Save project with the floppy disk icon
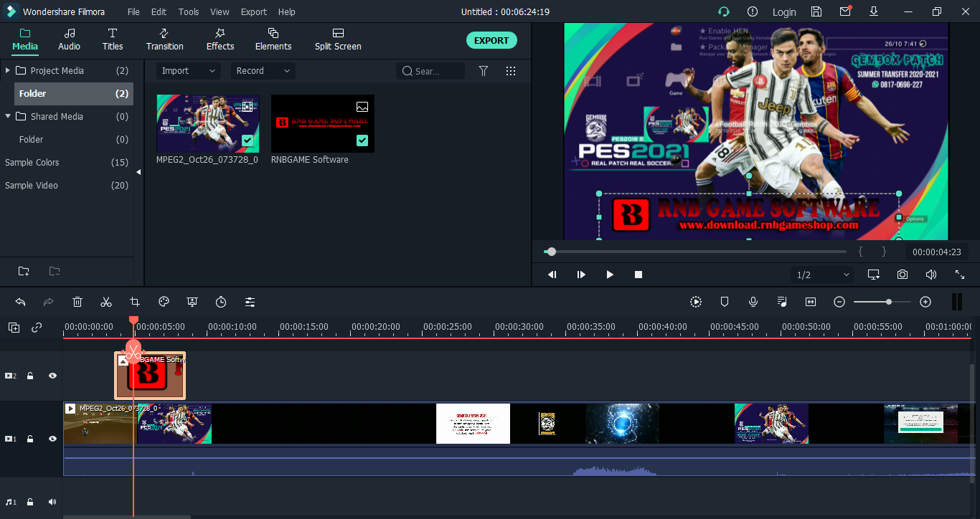 pos(816,11)
